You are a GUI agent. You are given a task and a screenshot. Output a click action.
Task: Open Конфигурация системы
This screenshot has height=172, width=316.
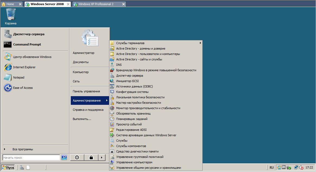[x=156, y=92]
